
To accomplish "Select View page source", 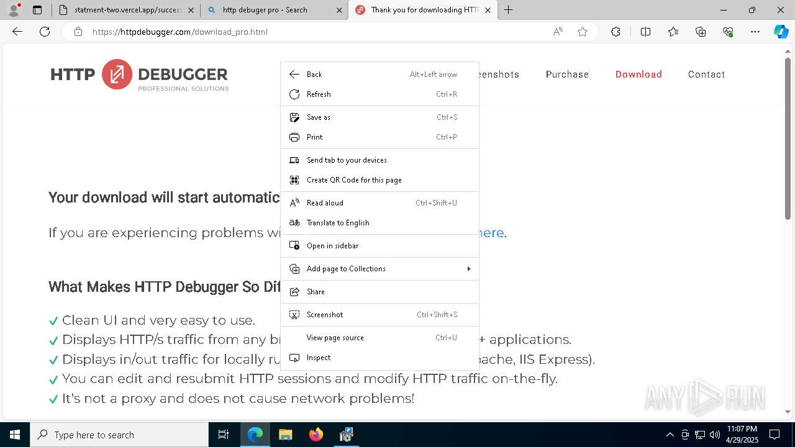I will [x=379, y=338].
